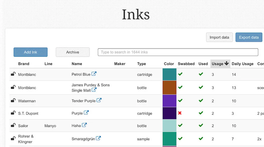Sort table by Maker column header
The height and width of the screenshot is (147, 264).
tap(120, 64)
